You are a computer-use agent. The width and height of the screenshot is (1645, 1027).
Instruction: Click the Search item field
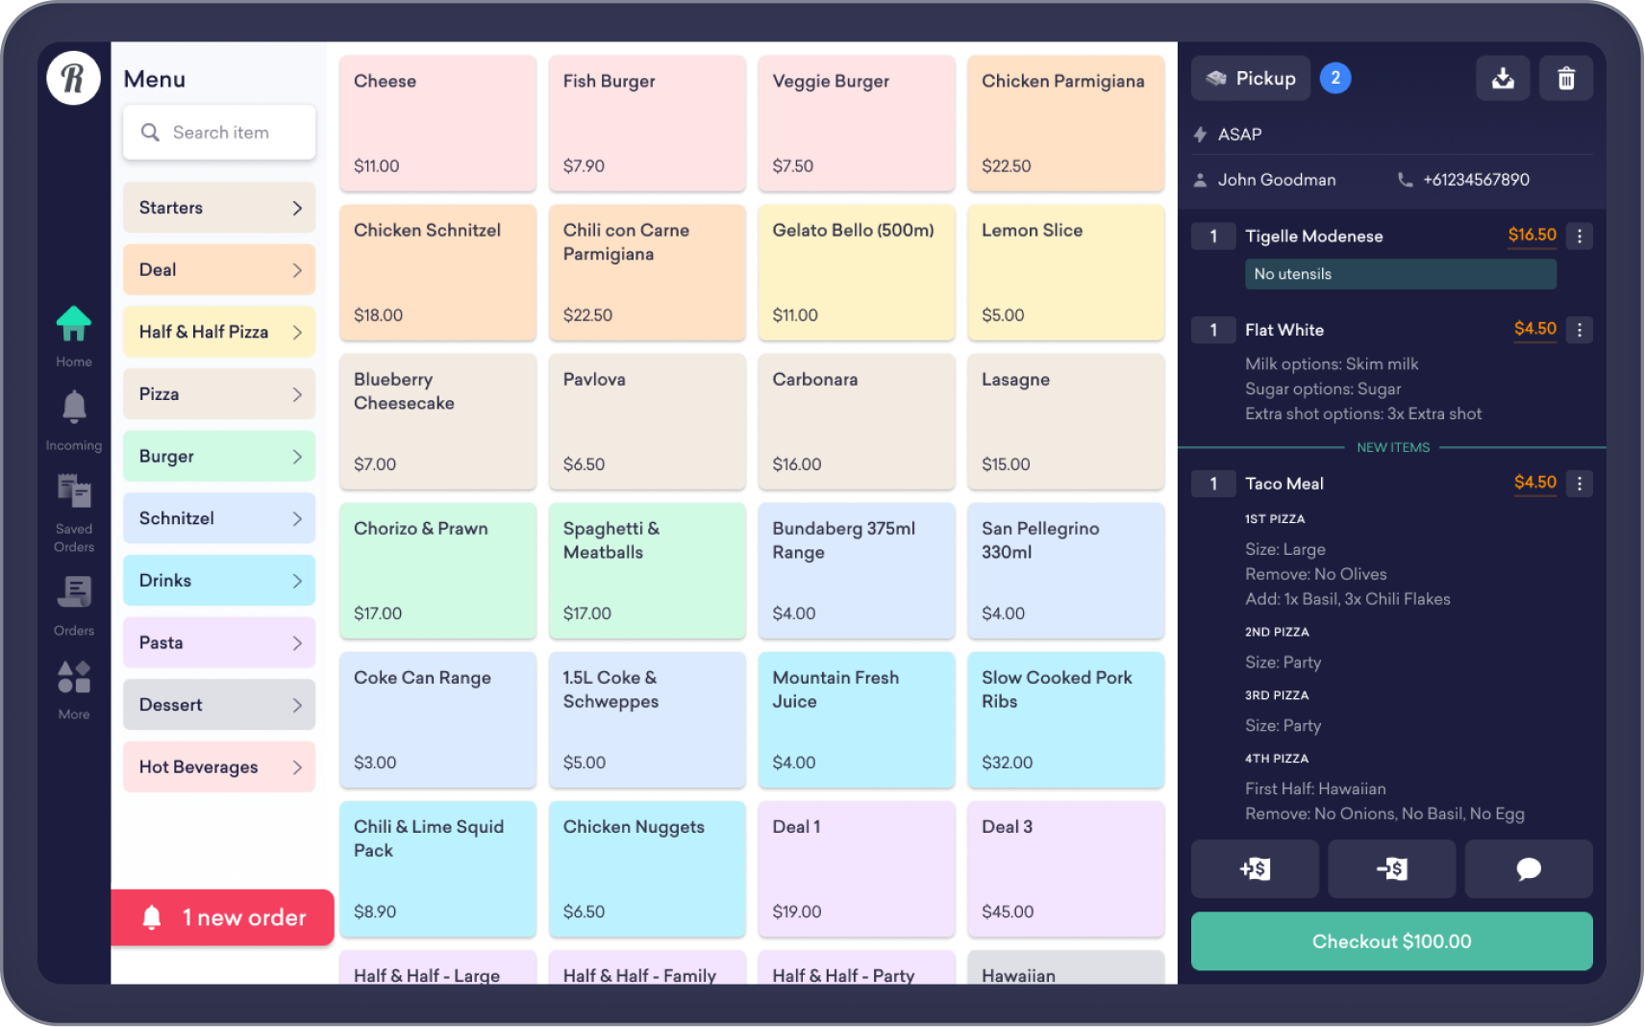pyautogui.click(x=219, y=133)
